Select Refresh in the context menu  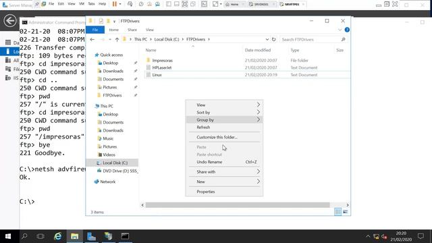coord(203,128)
